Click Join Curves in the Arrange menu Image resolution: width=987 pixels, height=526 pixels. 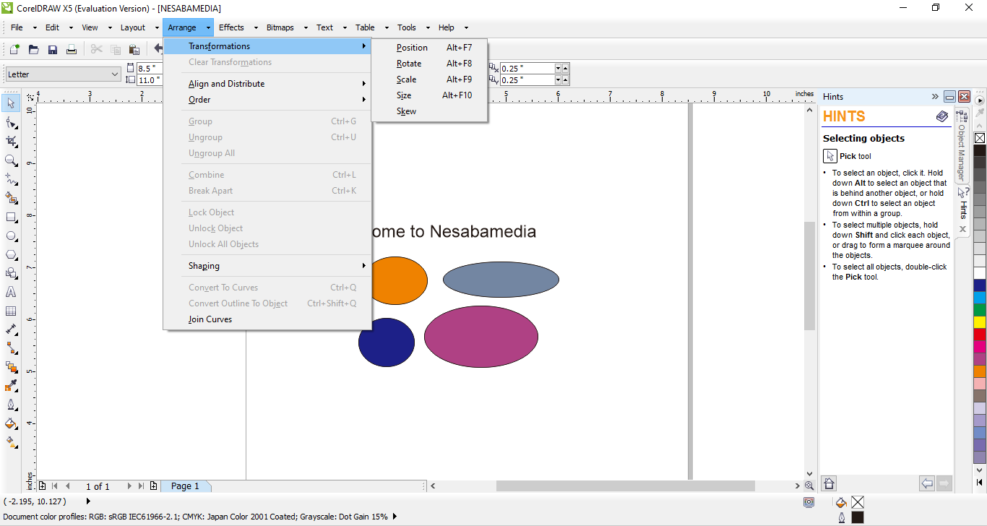(x=210, y=319)
